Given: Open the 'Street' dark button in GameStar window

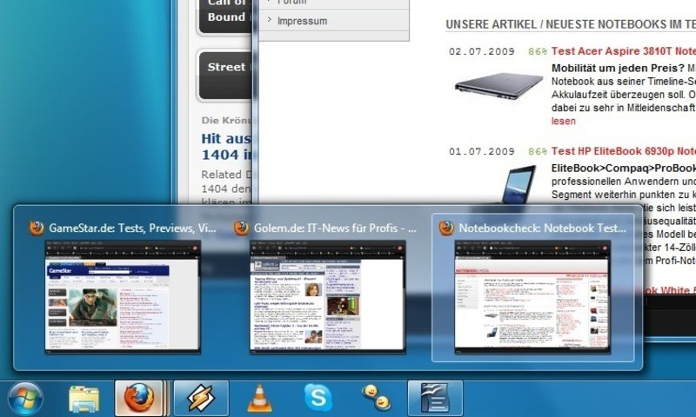Looking at the screenshot, I should [225, 76].
